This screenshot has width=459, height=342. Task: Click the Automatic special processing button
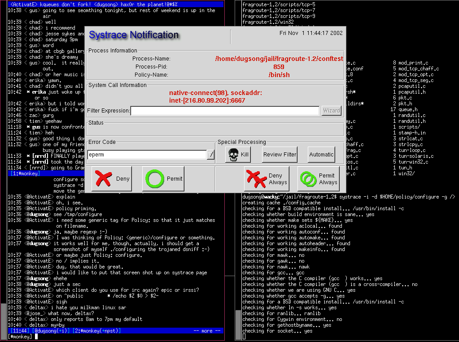tap(321, 154)
